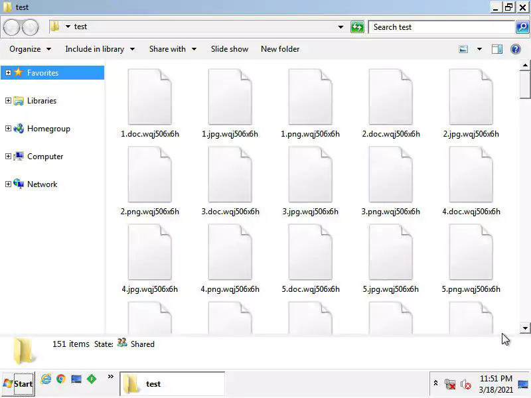Click the monitor icon in quick launch
This screenshot has height=398, width=531.
[76, 379]
